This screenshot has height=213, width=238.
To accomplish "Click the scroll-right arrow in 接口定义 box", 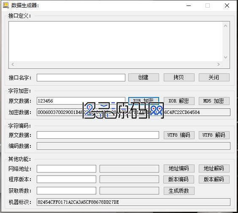I will [x=219, y=64].
